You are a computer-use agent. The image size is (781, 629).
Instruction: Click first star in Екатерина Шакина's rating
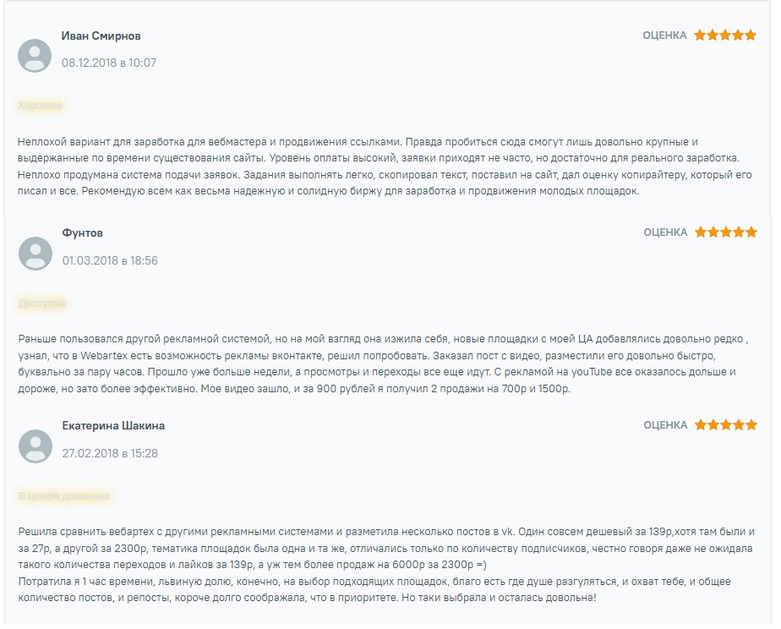coord(701,425)
